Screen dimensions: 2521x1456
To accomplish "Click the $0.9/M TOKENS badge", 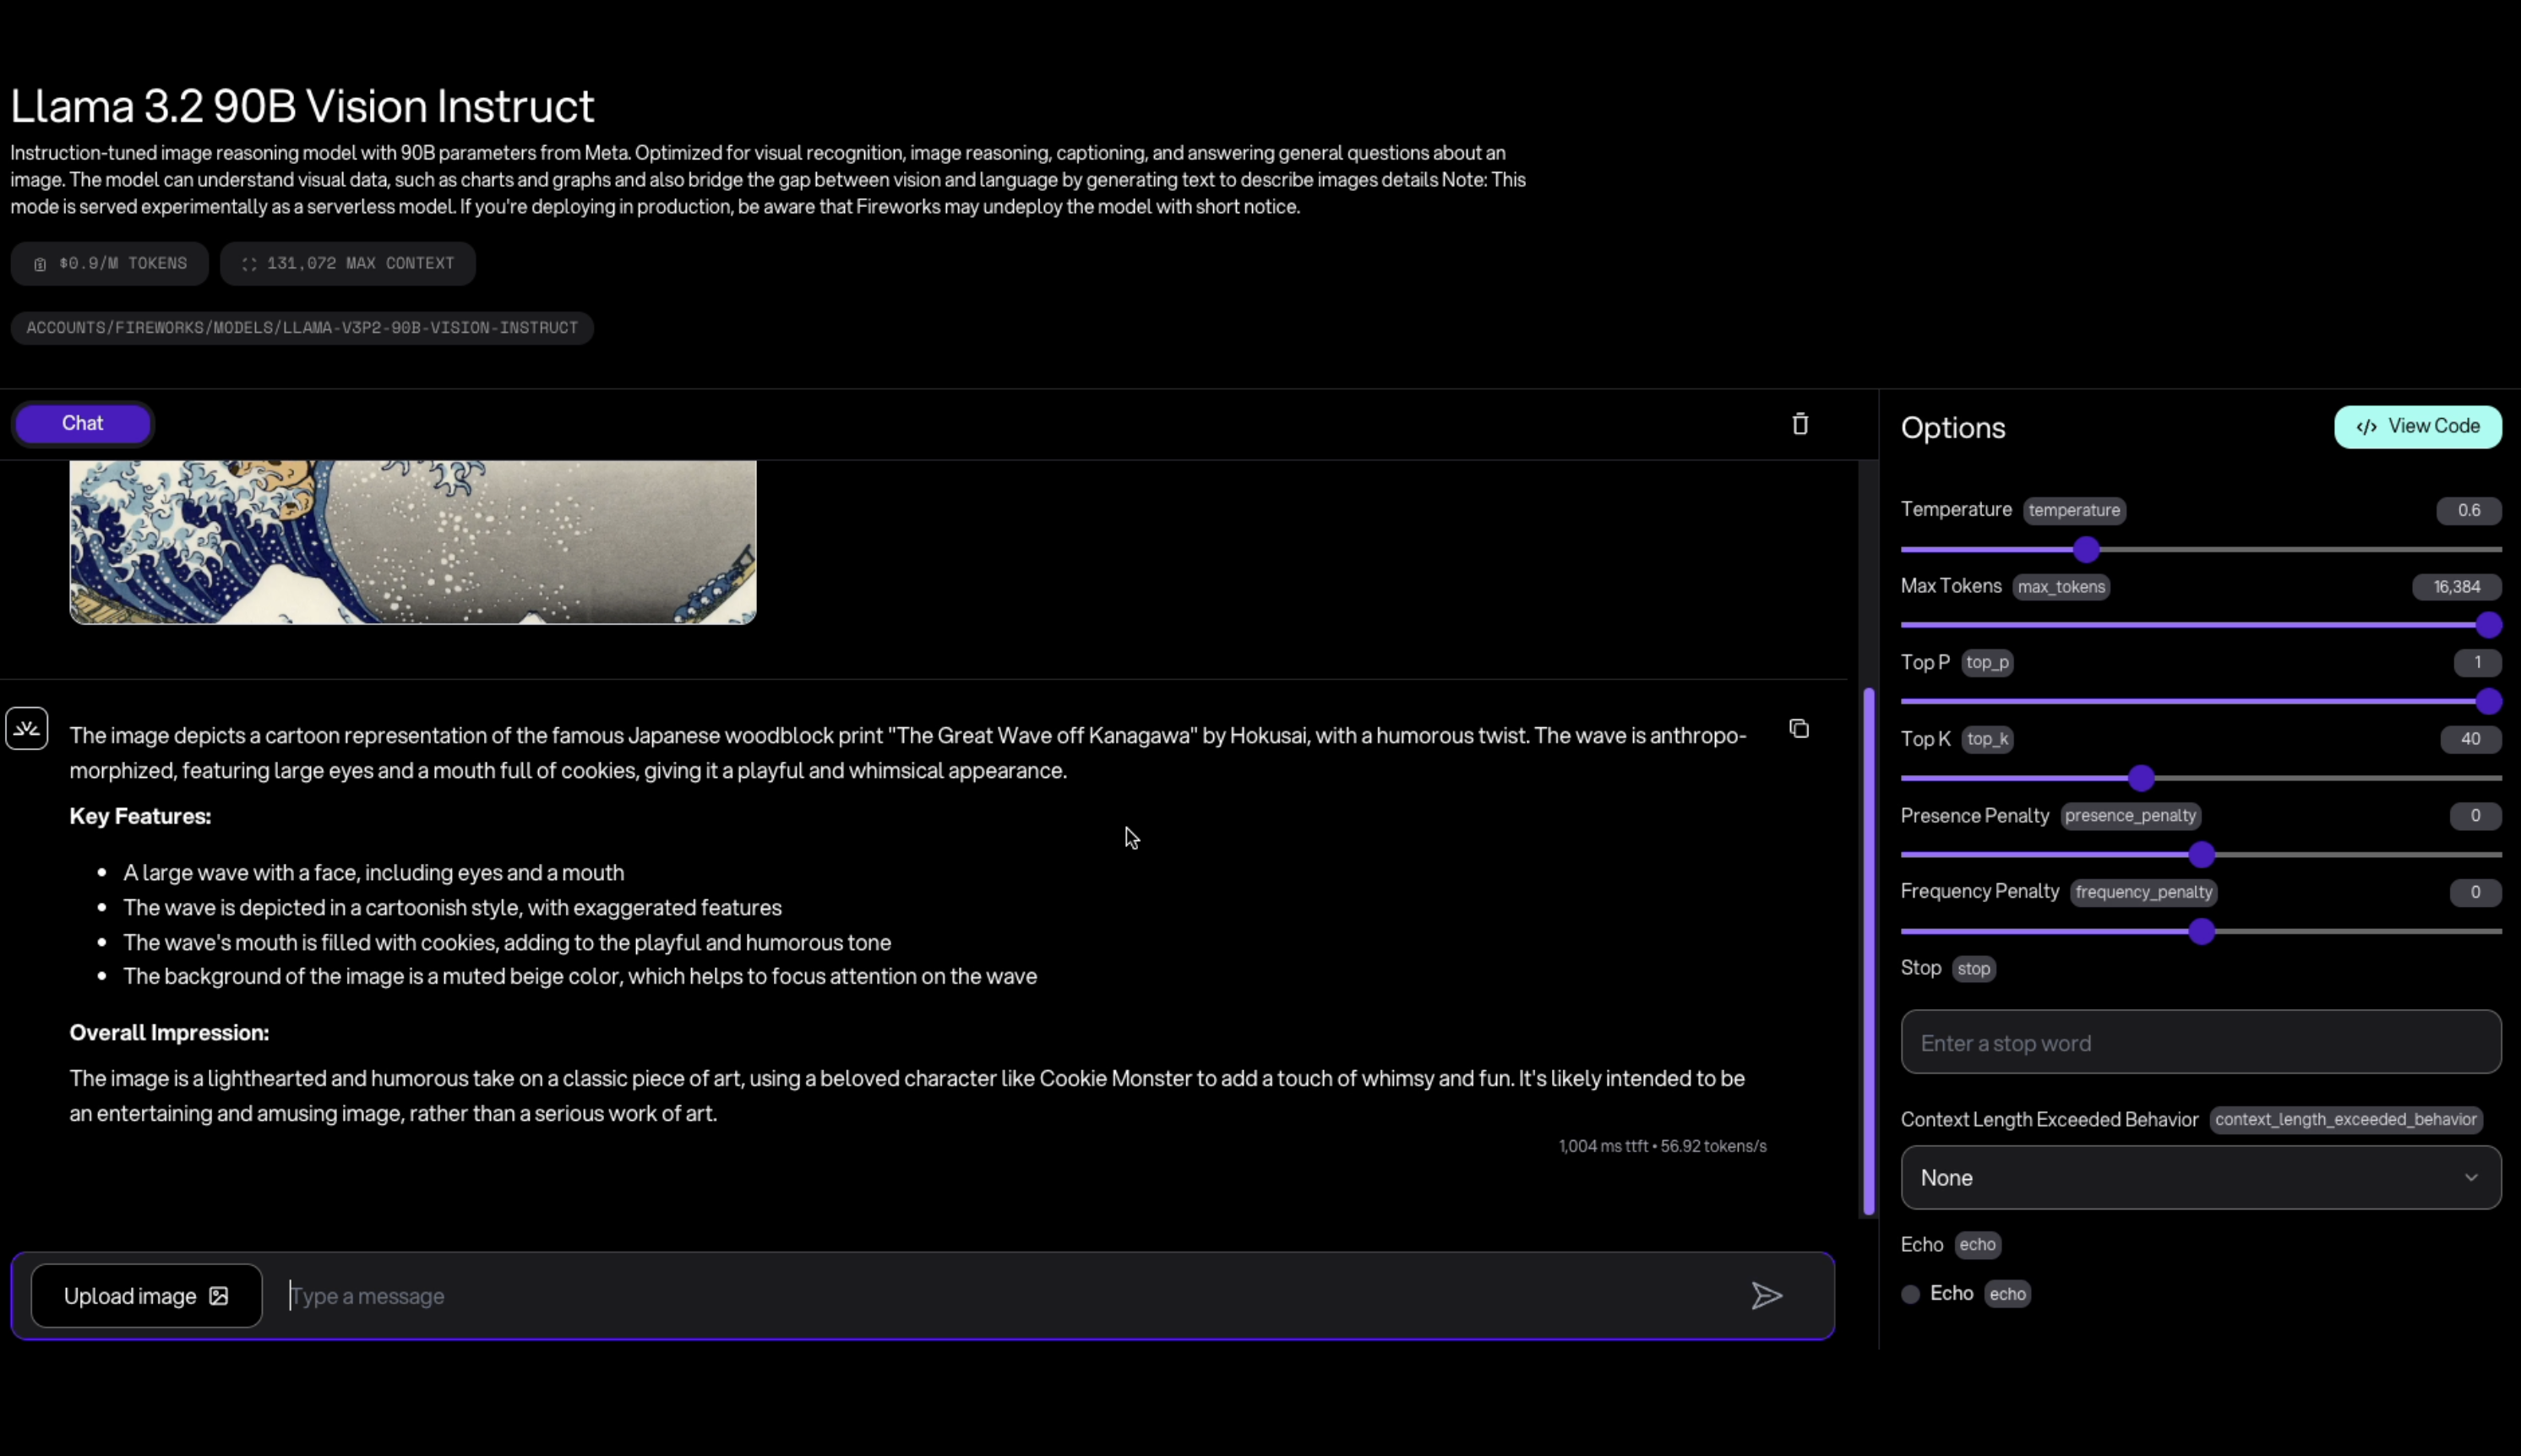I will click(x=110, y=264).
